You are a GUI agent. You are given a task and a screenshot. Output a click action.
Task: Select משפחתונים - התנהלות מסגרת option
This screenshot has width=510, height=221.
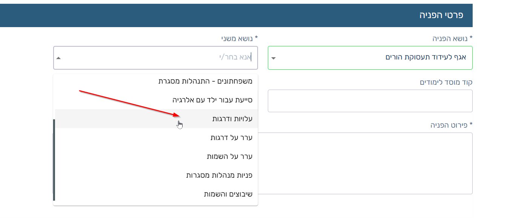[x=205, y=81]
